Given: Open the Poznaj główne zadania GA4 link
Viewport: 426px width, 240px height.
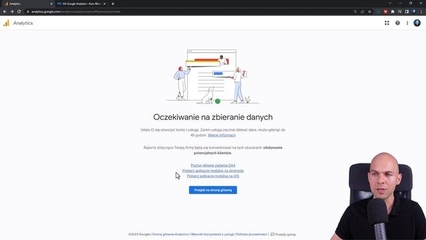Looking at the screenshot, I should pos(213,165).
